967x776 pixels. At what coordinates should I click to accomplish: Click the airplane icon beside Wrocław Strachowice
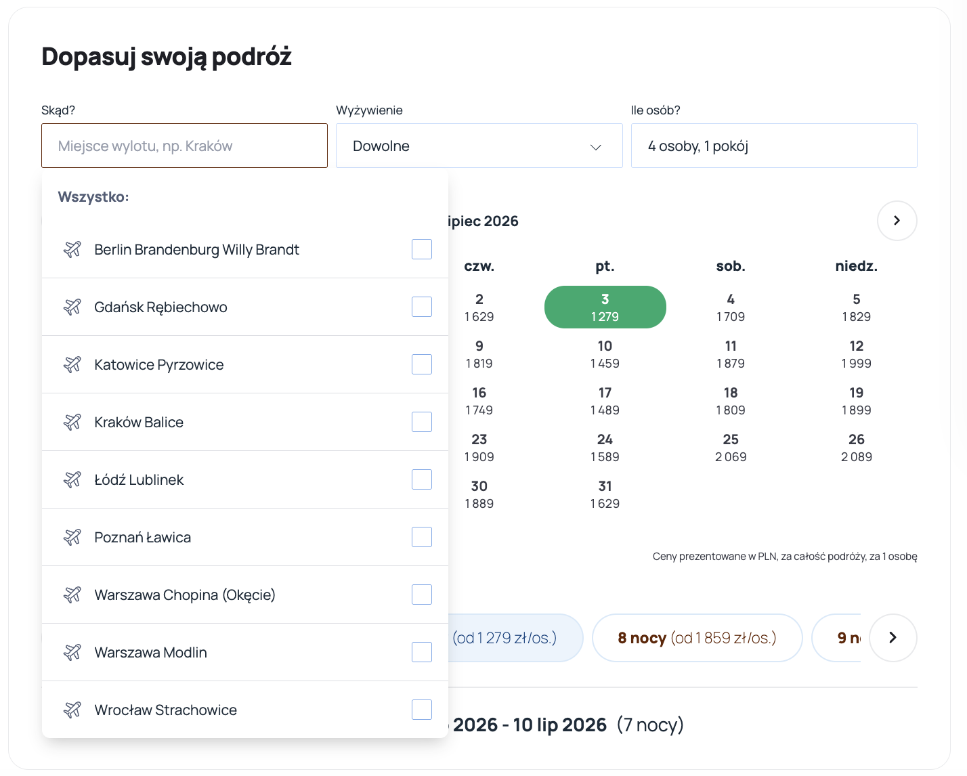[x=72, y=710]
